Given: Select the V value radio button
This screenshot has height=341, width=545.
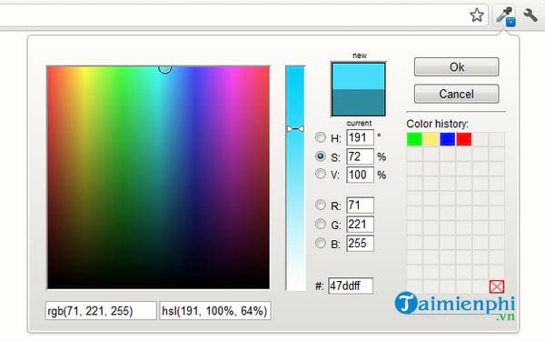Looking at the screenshot, I should (320, 174).
